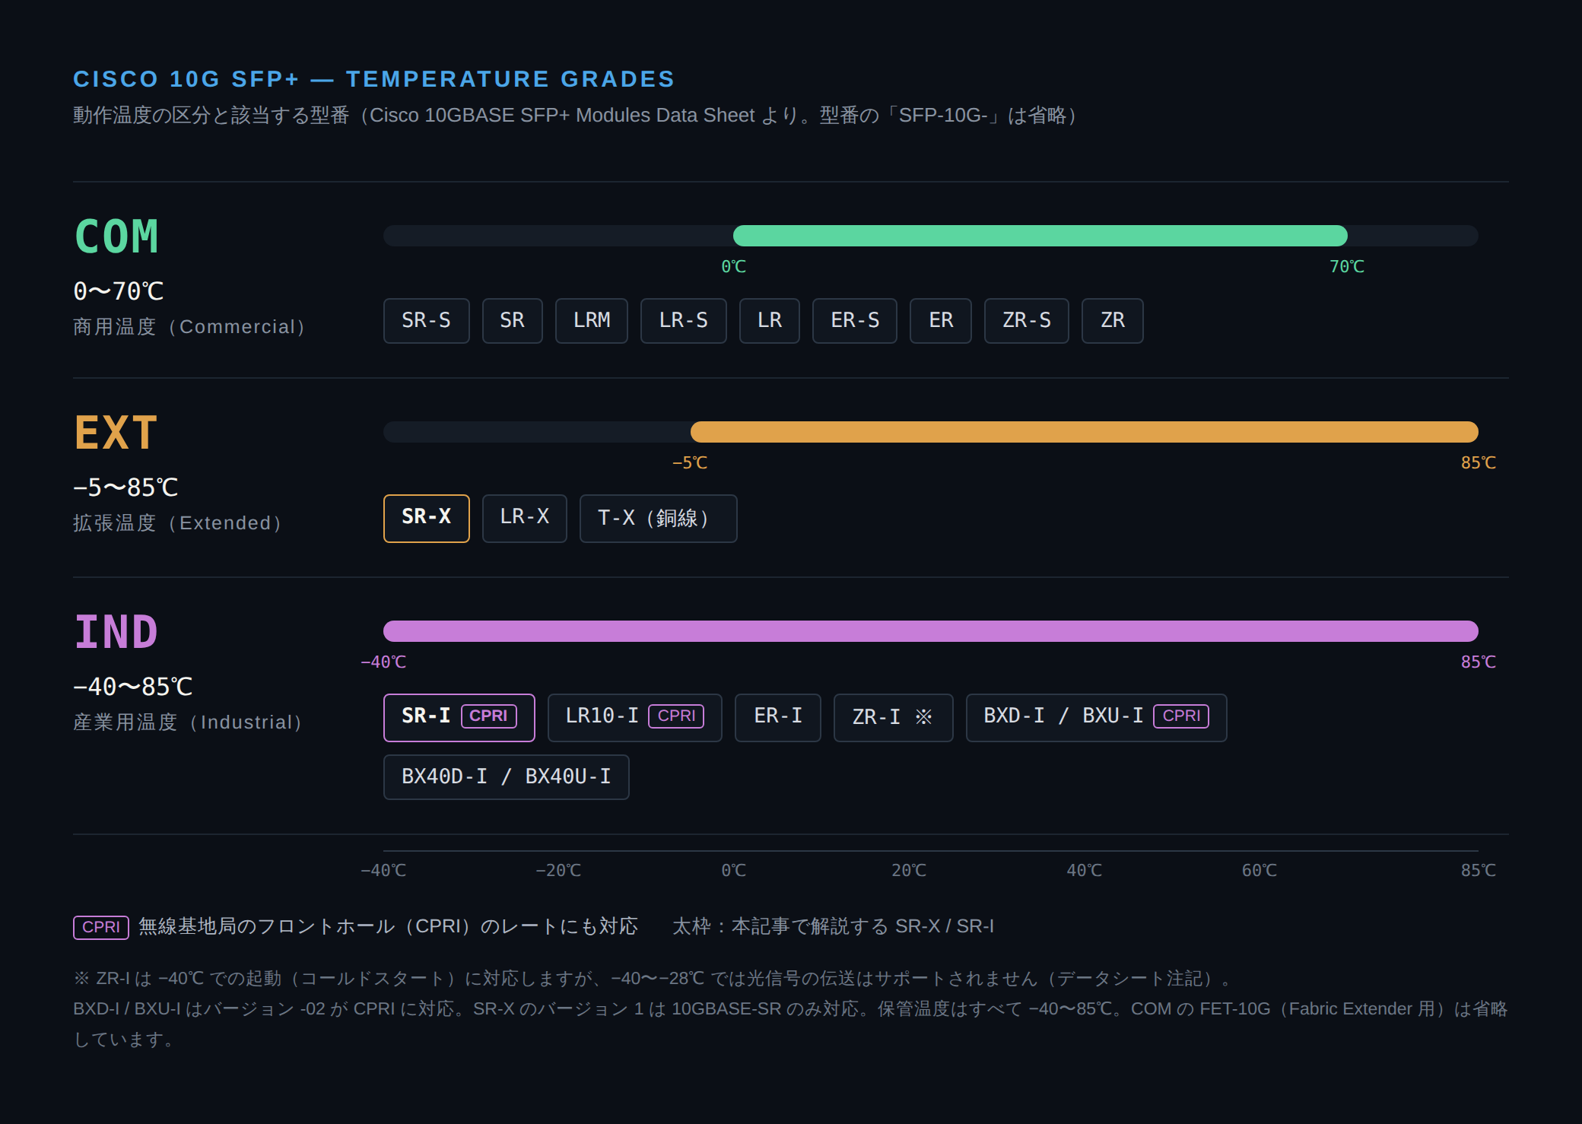
Task: Click the ER chip in COM row
Action: click(941, 321)
